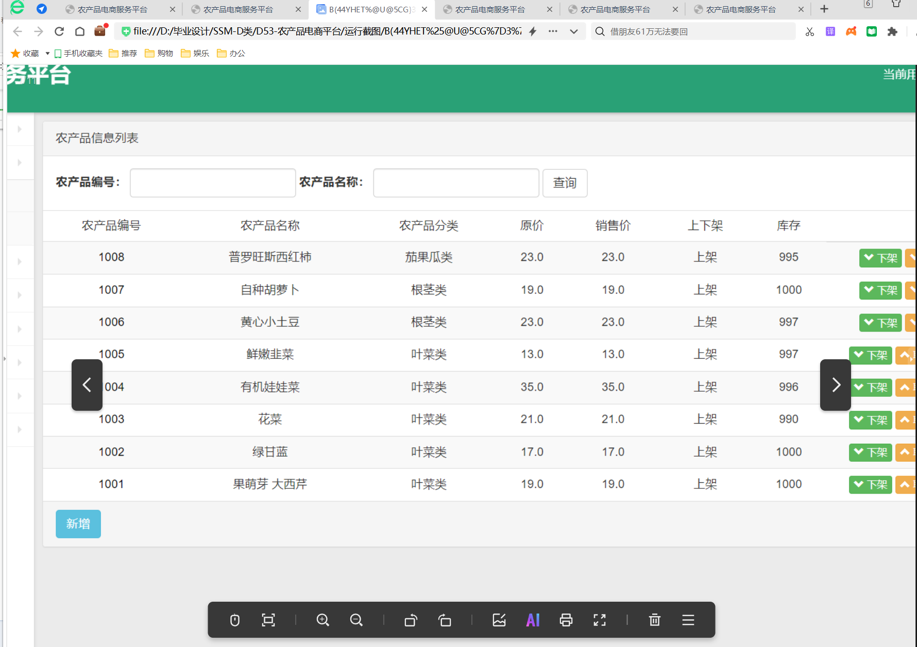Expand the dropdown arrow beside 收藏

click(47, 53)
